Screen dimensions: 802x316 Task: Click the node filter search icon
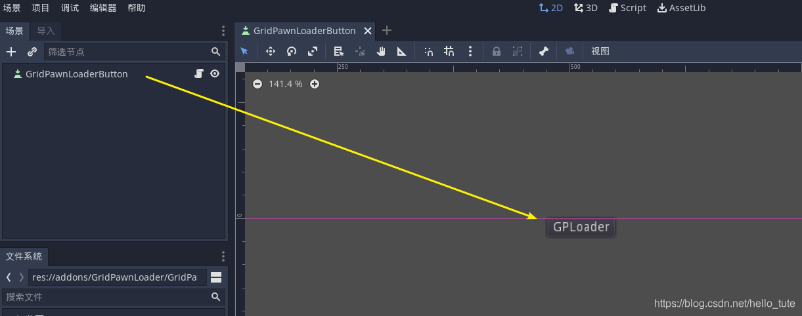(x=215, y=52)
